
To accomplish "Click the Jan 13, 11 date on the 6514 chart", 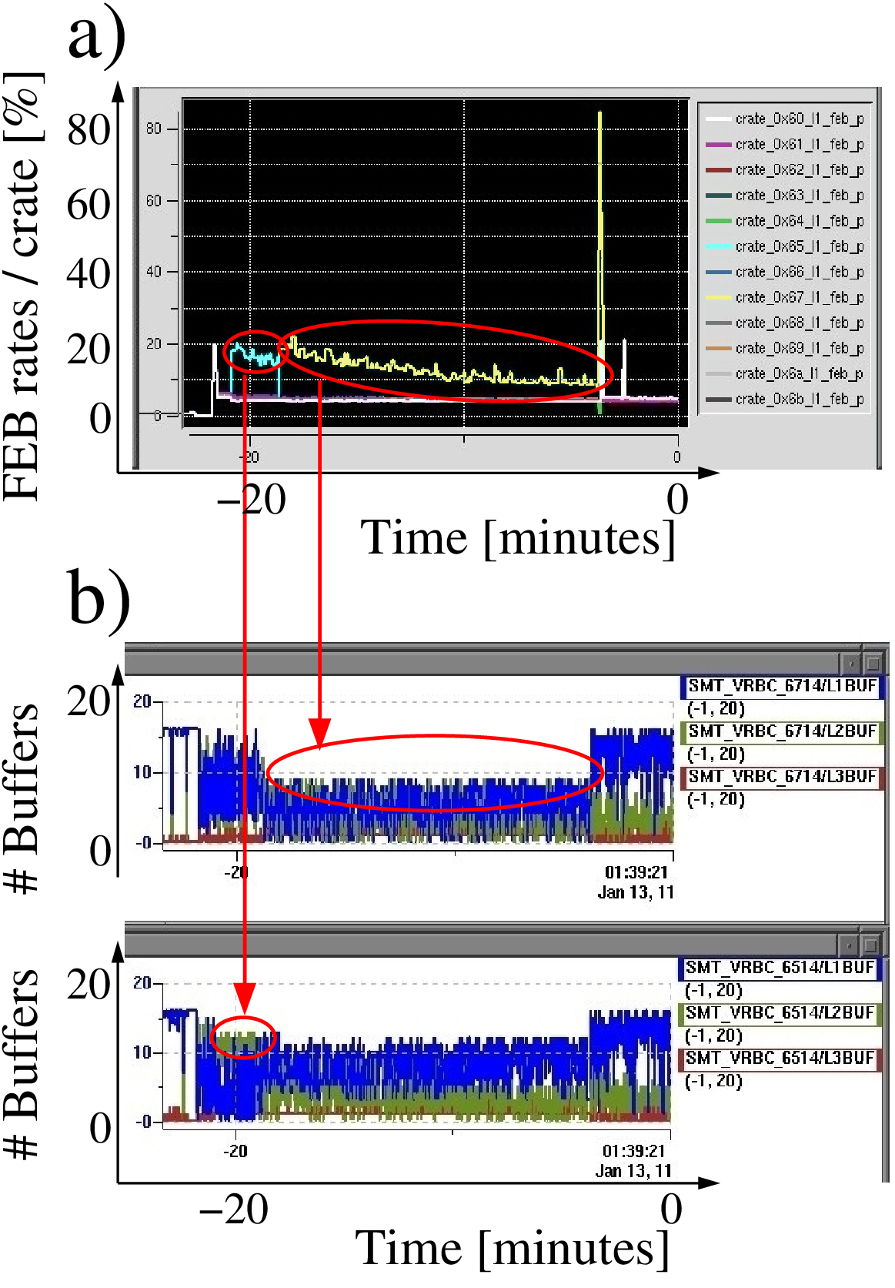I will 634,1171.
